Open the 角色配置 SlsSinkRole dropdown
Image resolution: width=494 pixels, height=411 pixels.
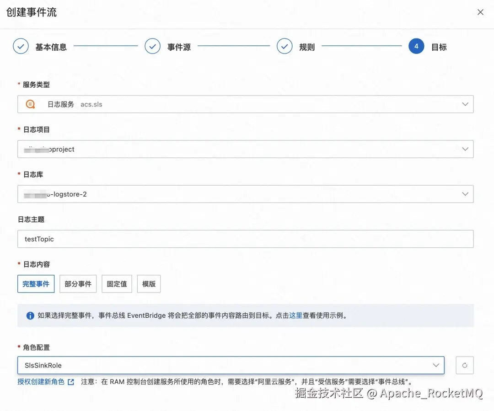[x=231, y=365]
